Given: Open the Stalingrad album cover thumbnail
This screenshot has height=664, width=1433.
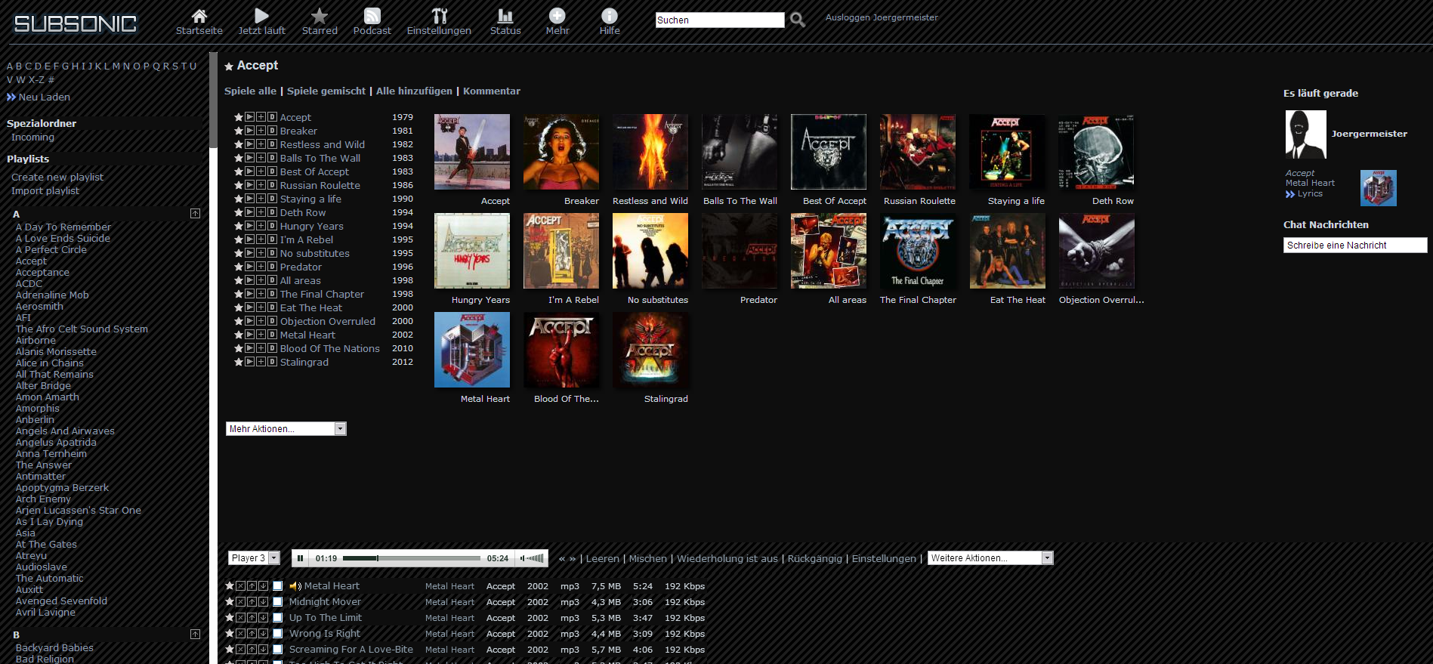Looking at the screenshot, I should [650, 350].
